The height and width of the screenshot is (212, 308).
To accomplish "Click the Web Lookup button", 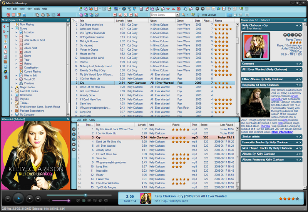I will [209, 15].
